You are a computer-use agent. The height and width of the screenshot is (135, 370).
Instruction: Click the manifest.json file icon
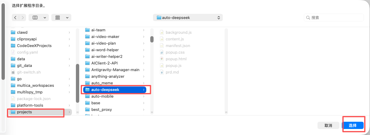pyautogui.click(x=162, y=46)
